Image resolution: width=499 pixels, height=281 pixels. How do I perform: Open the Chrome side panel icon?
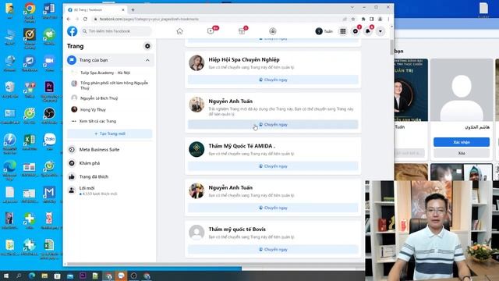click(x=371, y=19)
